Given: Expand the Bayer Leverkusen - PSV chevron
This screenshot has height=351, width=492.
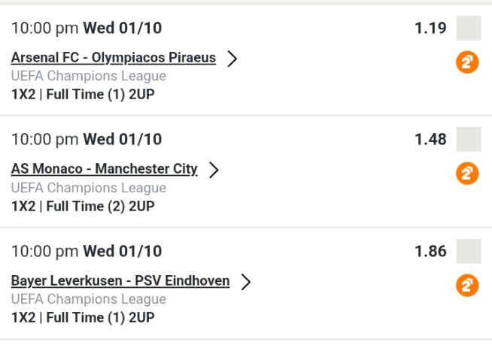Looking at the screenshot, I should [245, 281].
